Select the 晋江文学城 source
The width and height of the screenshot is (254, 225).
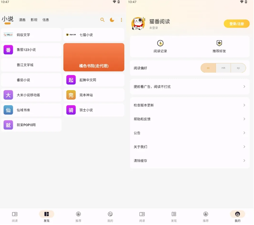coord(31,65)
